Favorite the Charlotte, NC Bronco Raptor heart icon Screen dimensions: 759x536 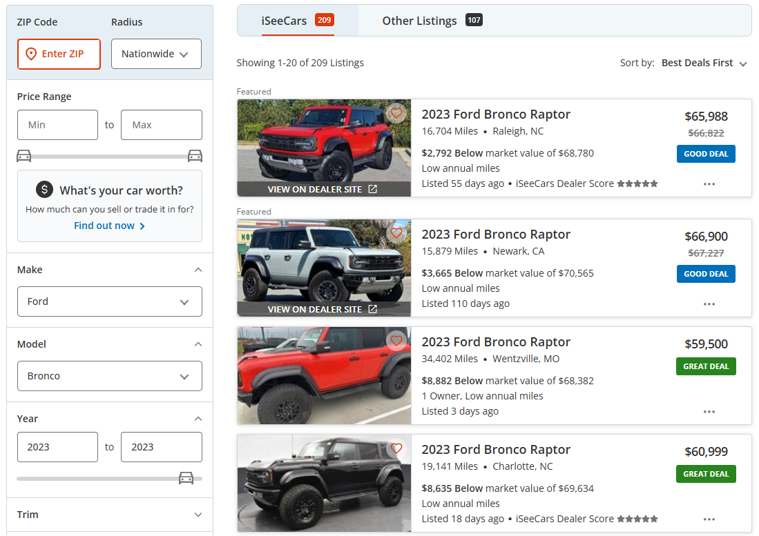[x=396, y=448]
